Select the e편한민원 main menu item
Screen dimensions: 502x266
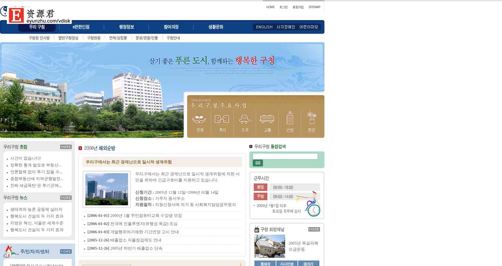coord(81,27)
